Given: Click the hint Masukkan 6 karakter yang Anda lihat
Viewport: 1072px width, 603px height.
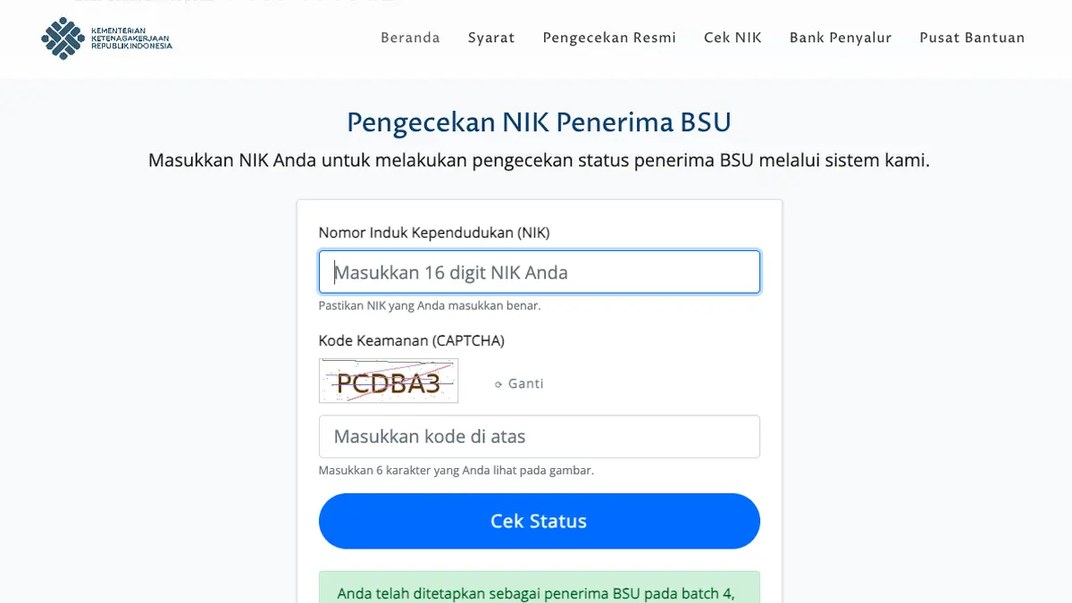Looking at the screenshot, I should click(x=456, y=470).
